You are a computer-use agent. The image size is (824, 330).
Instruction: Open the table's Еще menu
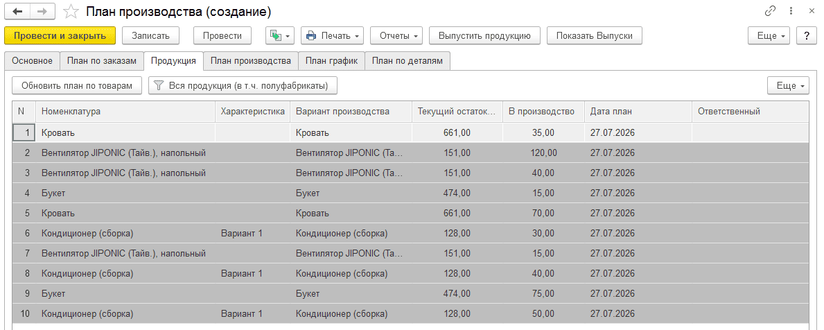tap(788, 86)
